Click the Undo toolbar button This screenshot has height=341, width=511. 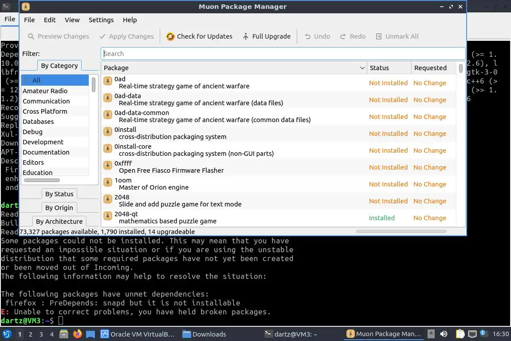318,36
